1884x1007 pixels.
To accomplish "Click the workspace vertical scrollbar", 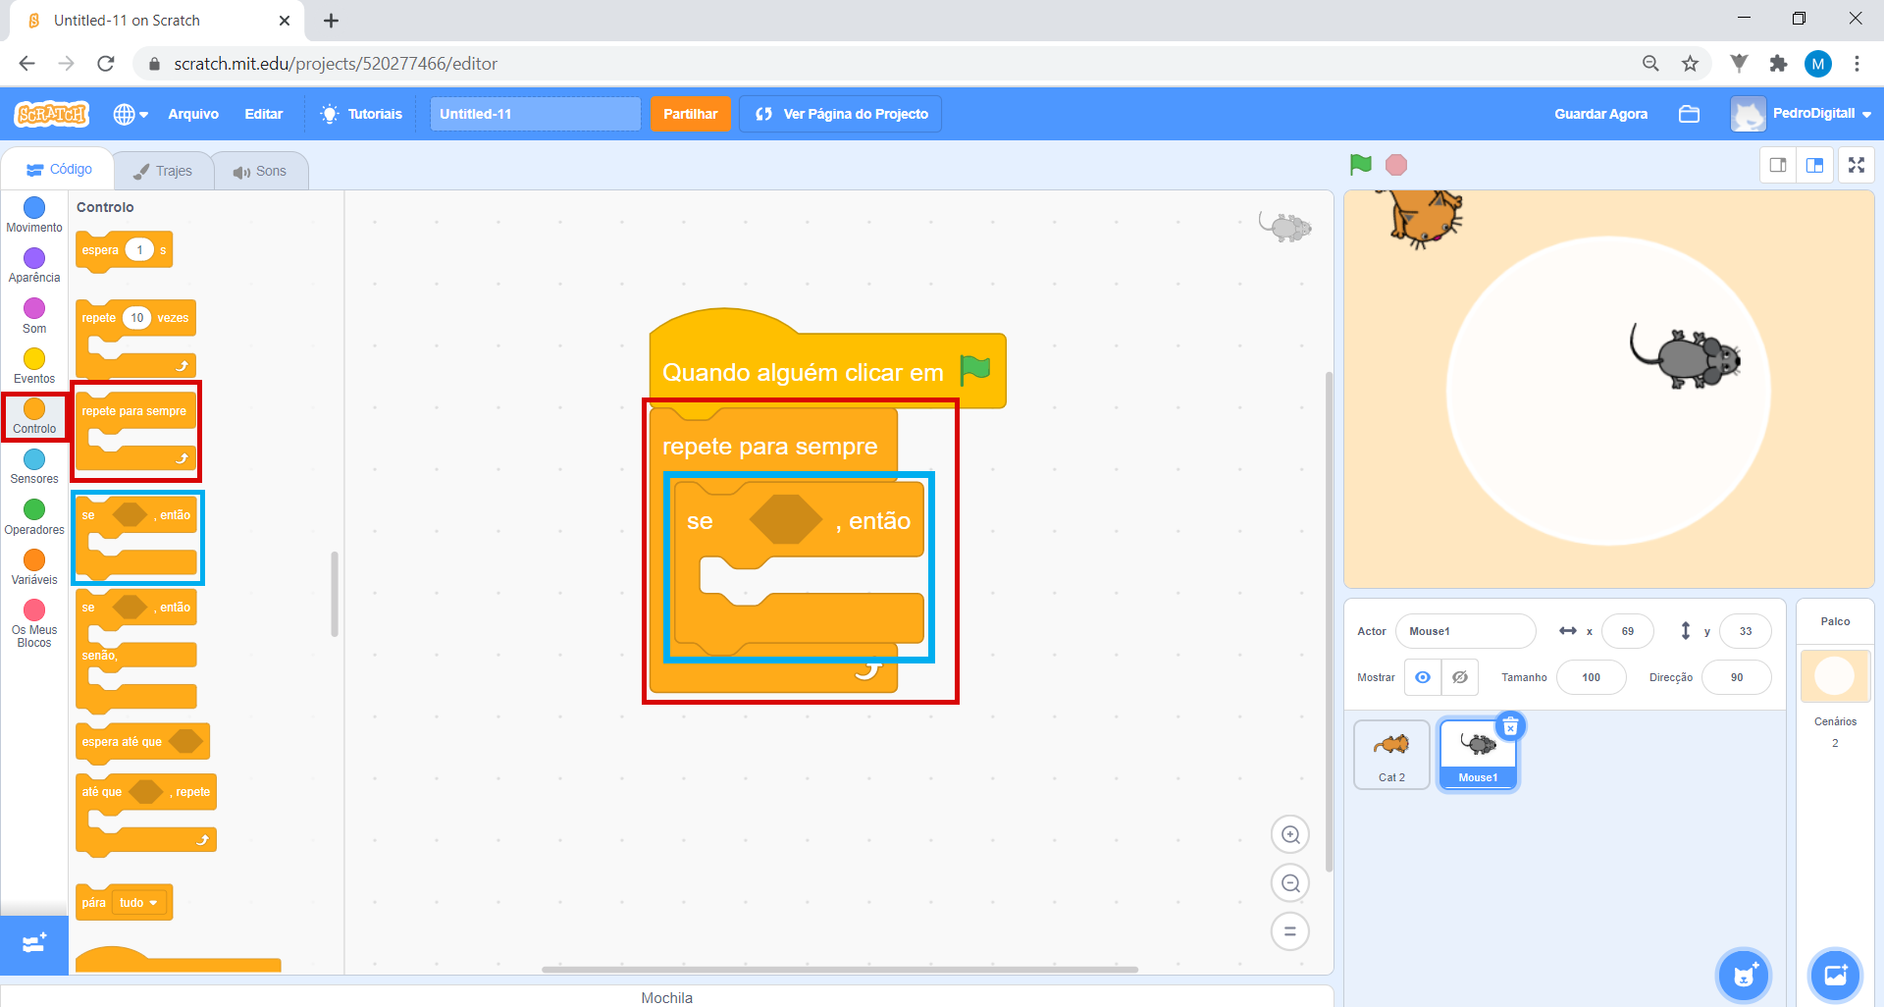I will tap(1329, 622).
